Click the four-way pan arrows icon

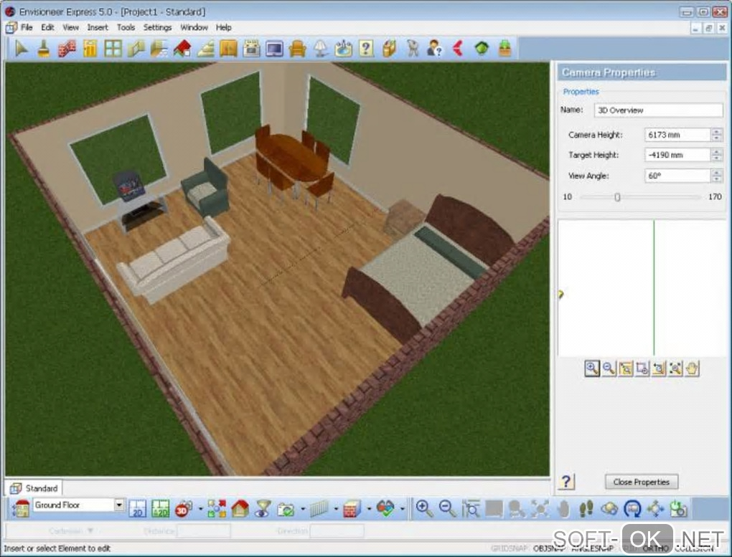click(x=655, y=508)
